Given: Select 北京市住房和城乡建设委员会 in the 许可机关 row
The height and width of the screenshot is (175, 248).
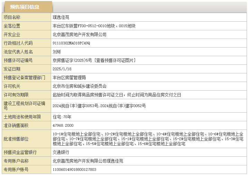Looking at the screenshot, I should [x=79, y=86].
